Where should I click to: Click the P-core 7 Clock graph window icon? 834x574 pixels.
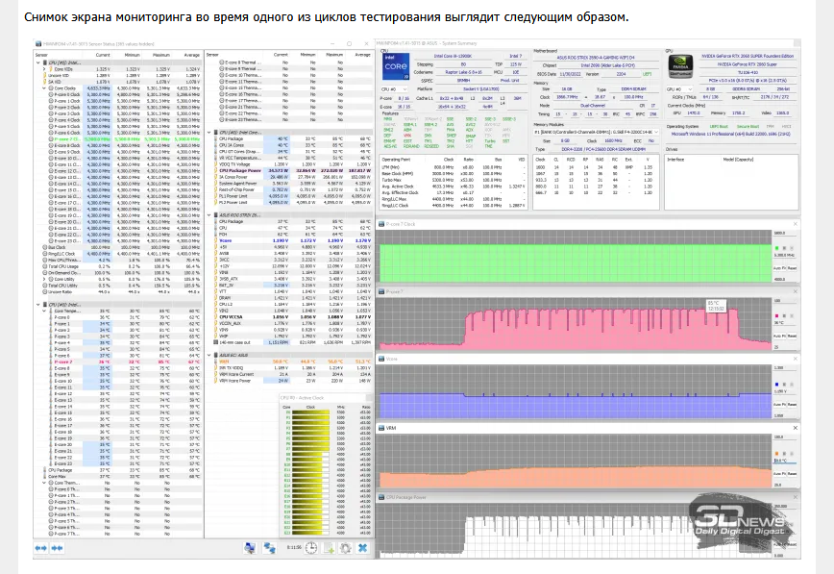pyautogui.click(x=381, y=224)
